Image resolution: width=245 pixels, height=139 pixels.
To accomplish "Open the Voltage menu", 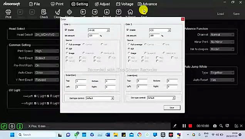I will [124, 4].
